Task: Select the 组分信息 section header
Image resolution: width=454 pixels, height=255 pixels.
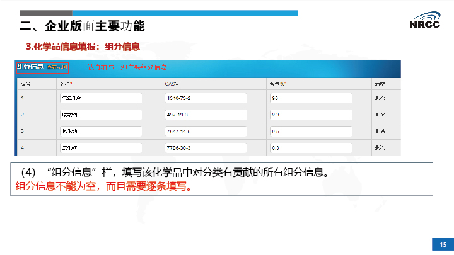Action: pyautogui.click(x=30, y=67)
